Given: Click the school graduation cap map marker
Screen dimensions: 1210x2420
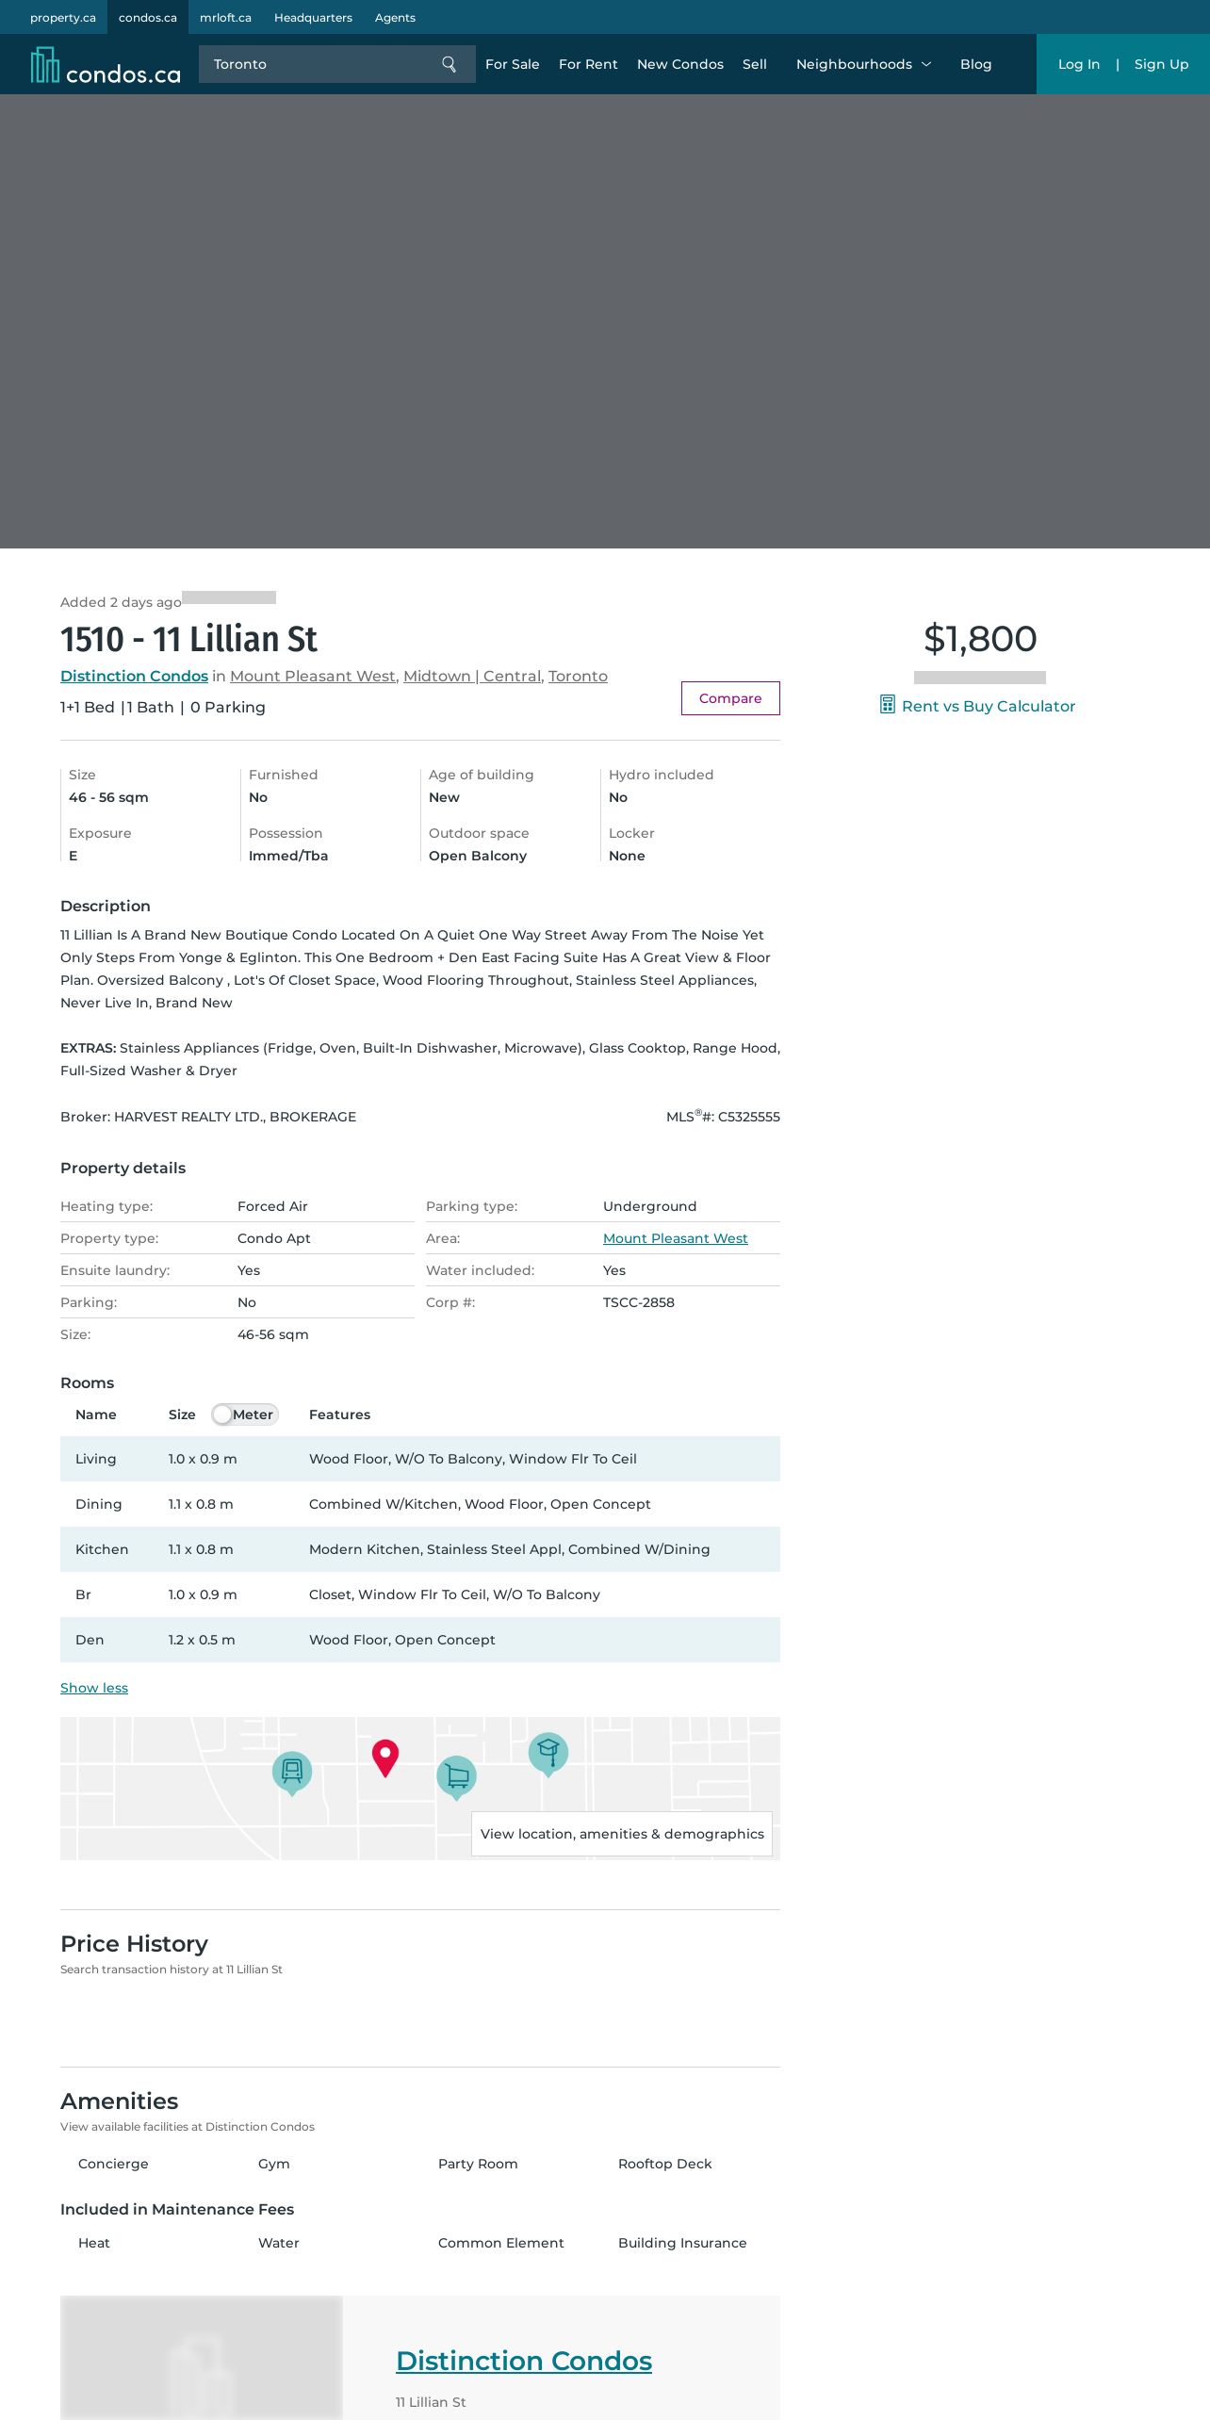Looking at the screenshot, I should point(548,1752).
